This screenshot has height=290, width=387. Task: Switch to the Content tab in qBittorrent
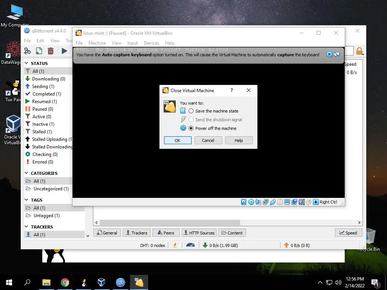[x=232, y=233]
